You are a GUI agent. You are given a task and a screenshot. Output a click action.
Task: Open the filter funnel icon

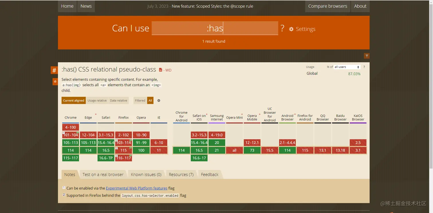click(x=367, y=56)
